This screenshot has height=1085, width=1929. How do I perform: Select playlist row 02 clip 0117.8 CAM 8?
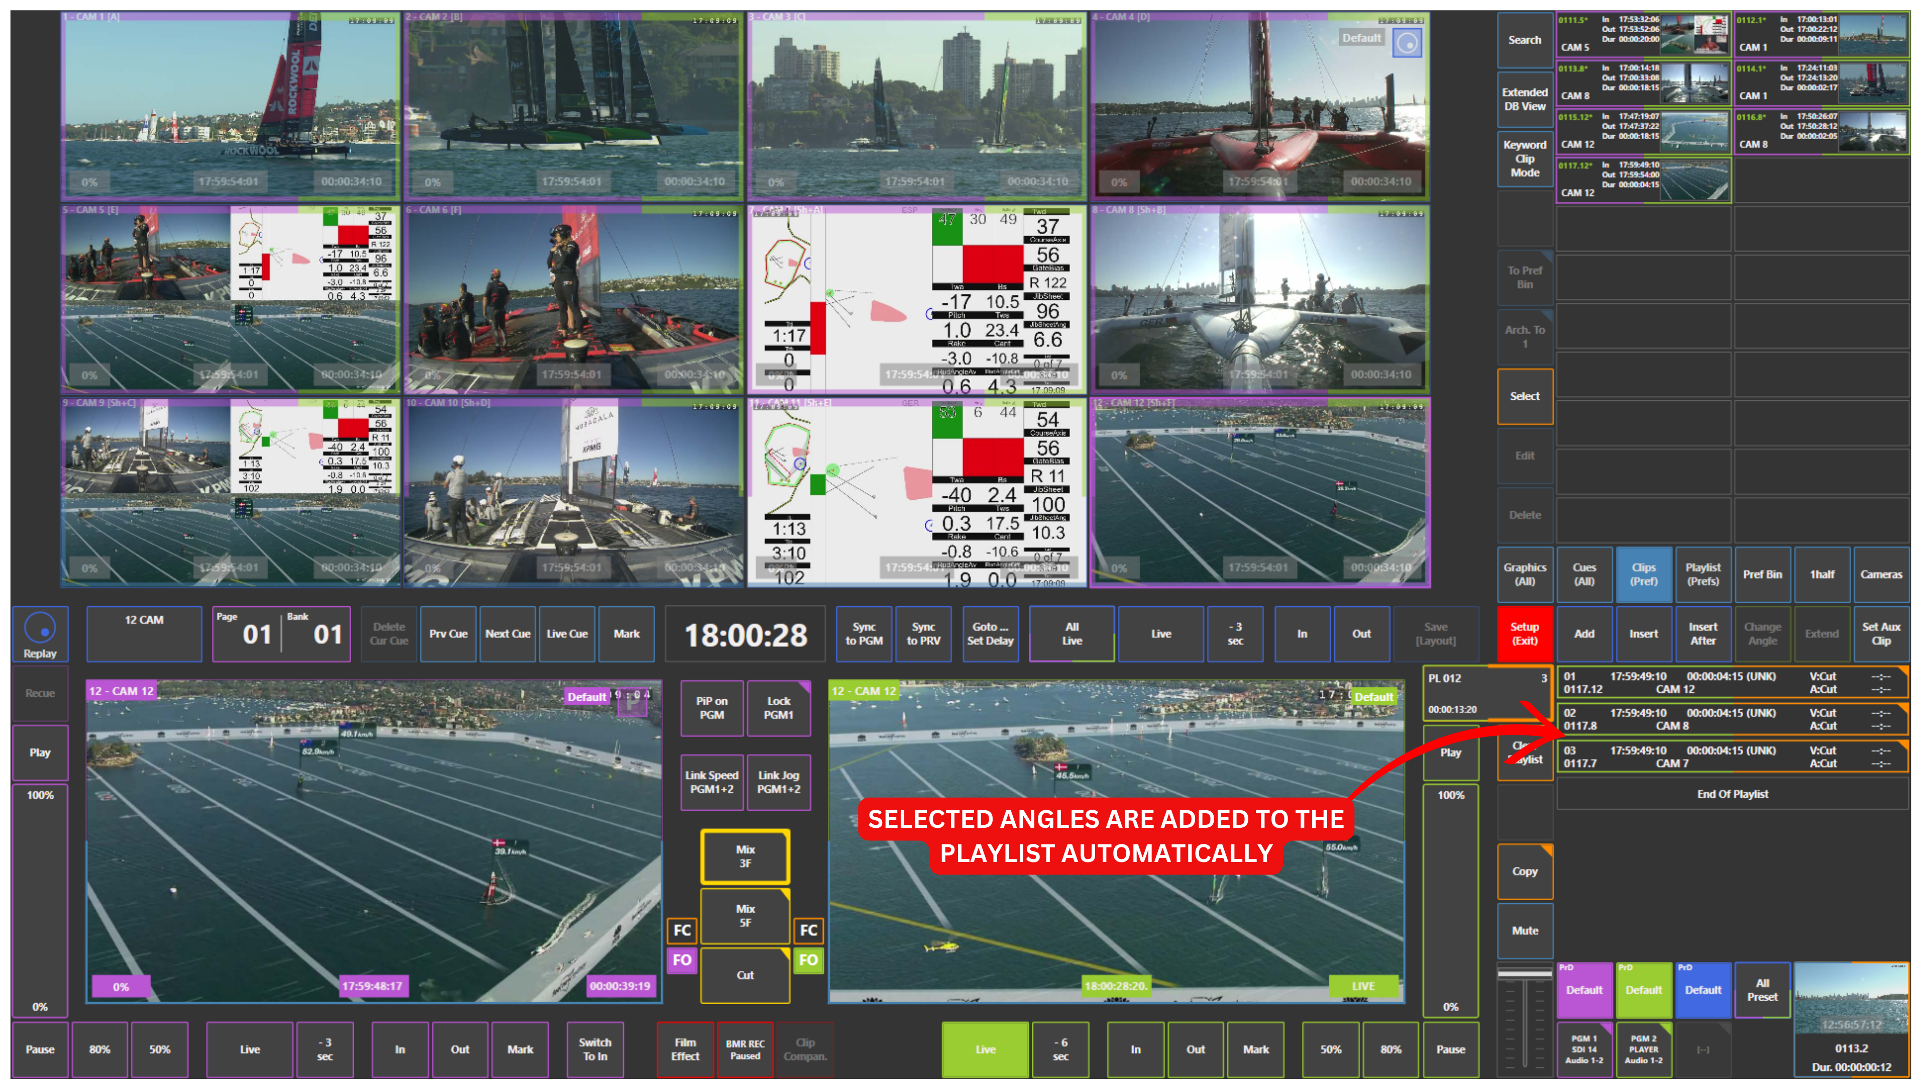(1732, 720)
